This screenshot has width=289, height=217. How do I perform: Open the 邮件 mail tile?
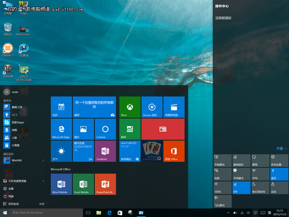[x=94, y=107]
